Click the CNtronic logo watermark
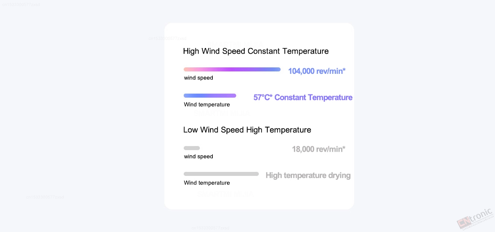 (x=475, y=218)
